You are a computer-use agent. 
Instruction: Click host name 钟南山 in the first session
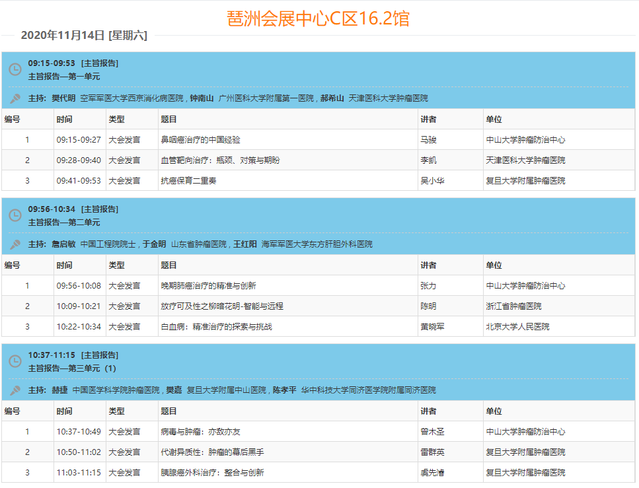[x=202, y=98]
